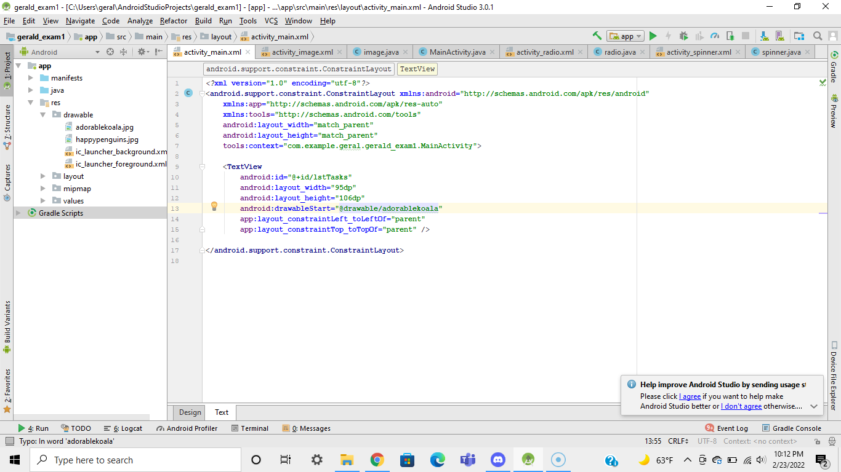
Task: Close the activity_main.xml tab
Action: (x=249, y=52)
